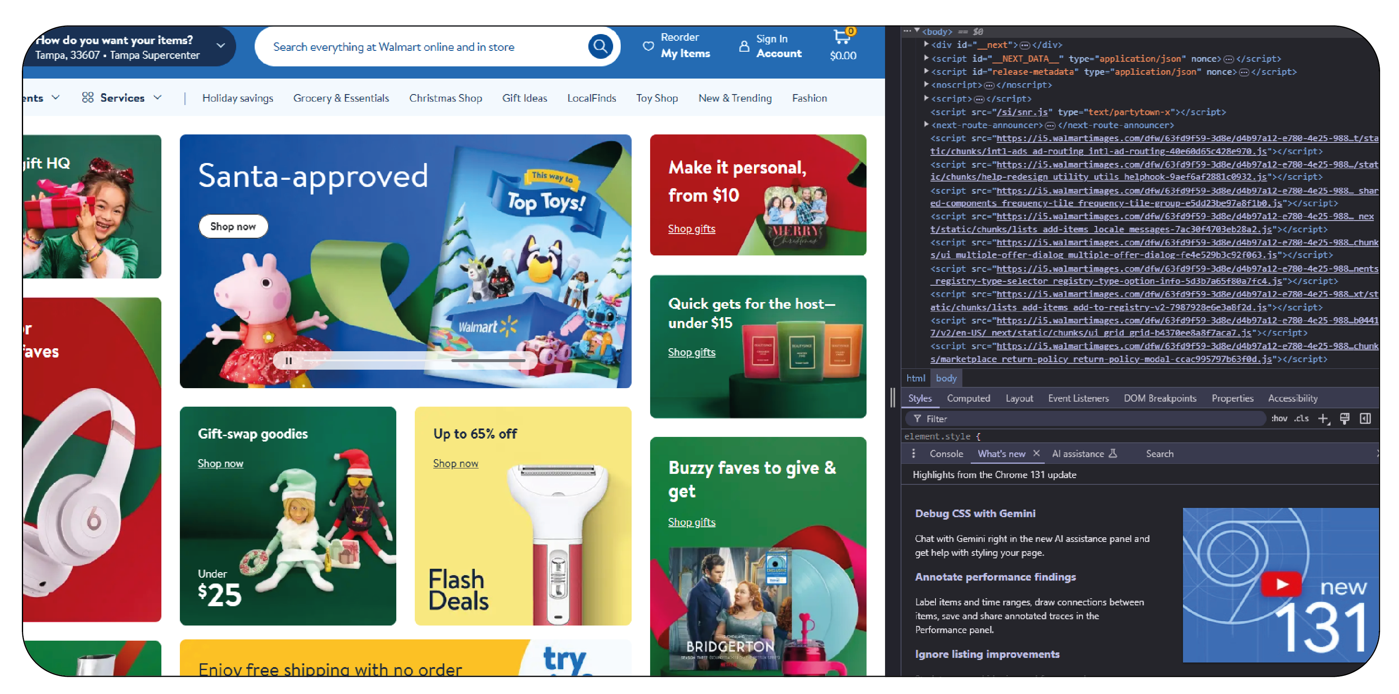The image size is (1399, 694).
Task: Click Shop now on Santa-approved banner
Action: point(233,226)
